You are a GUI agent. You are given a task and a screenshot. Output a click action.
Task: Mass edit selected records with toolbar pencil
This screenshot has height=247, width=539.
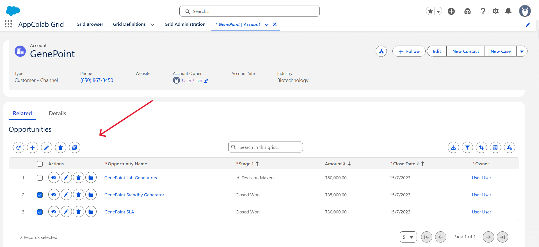point(47,147)
